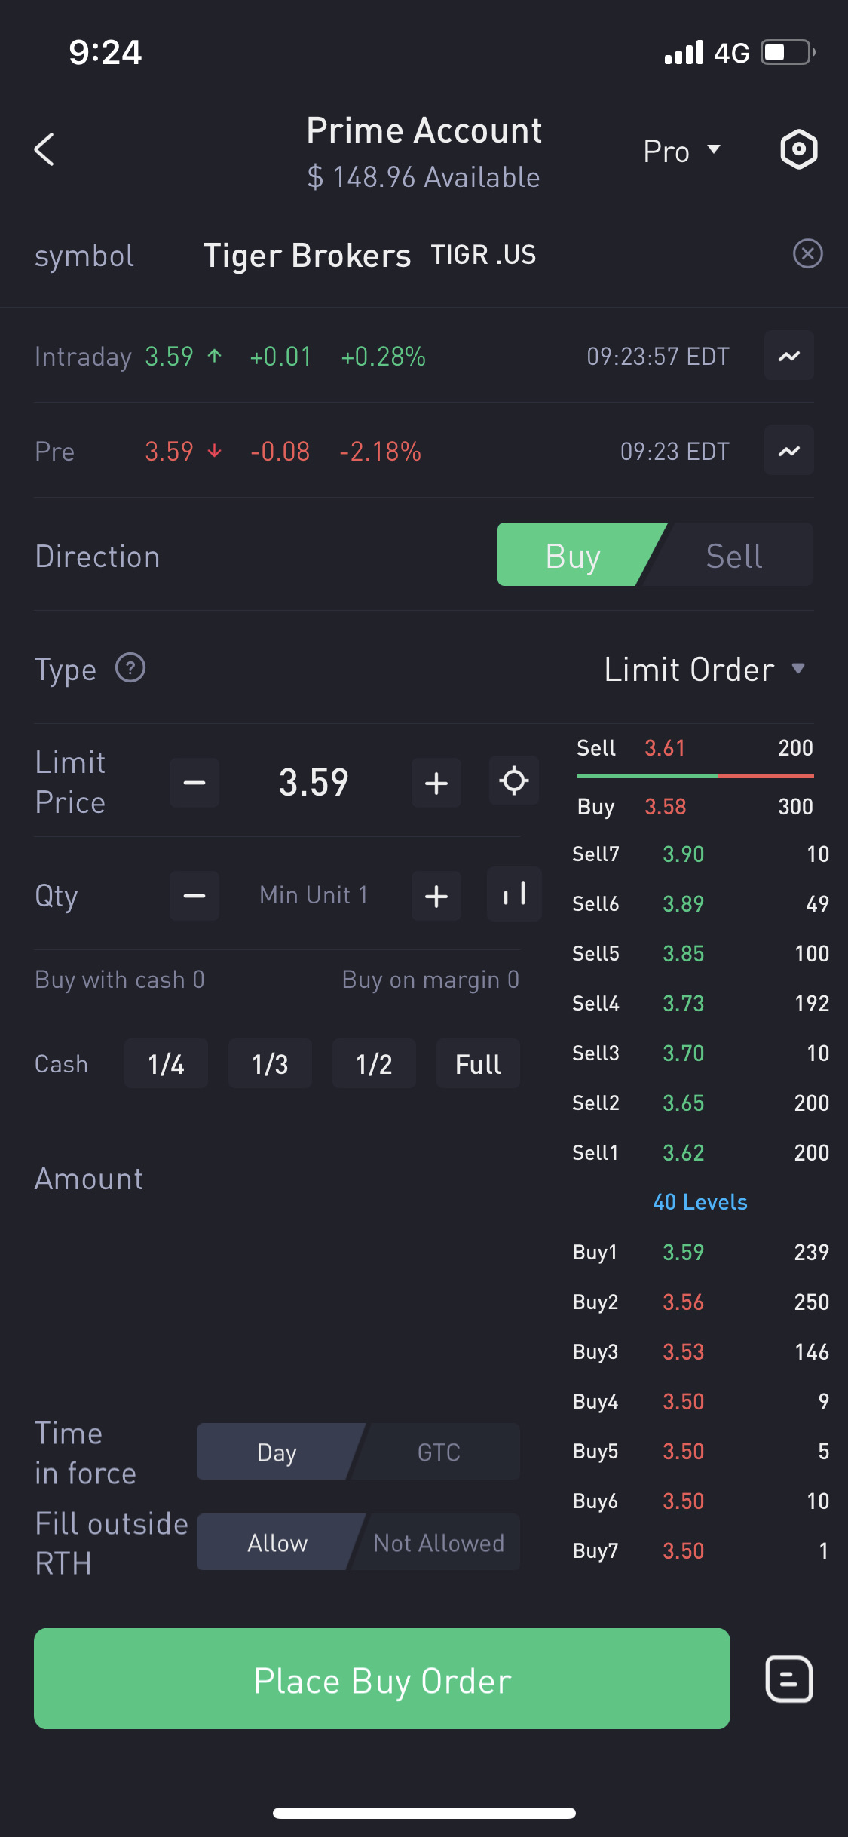The image size is (848, 1837).
Task: Choose the Full cash option
Action: tap(478, 1064)
